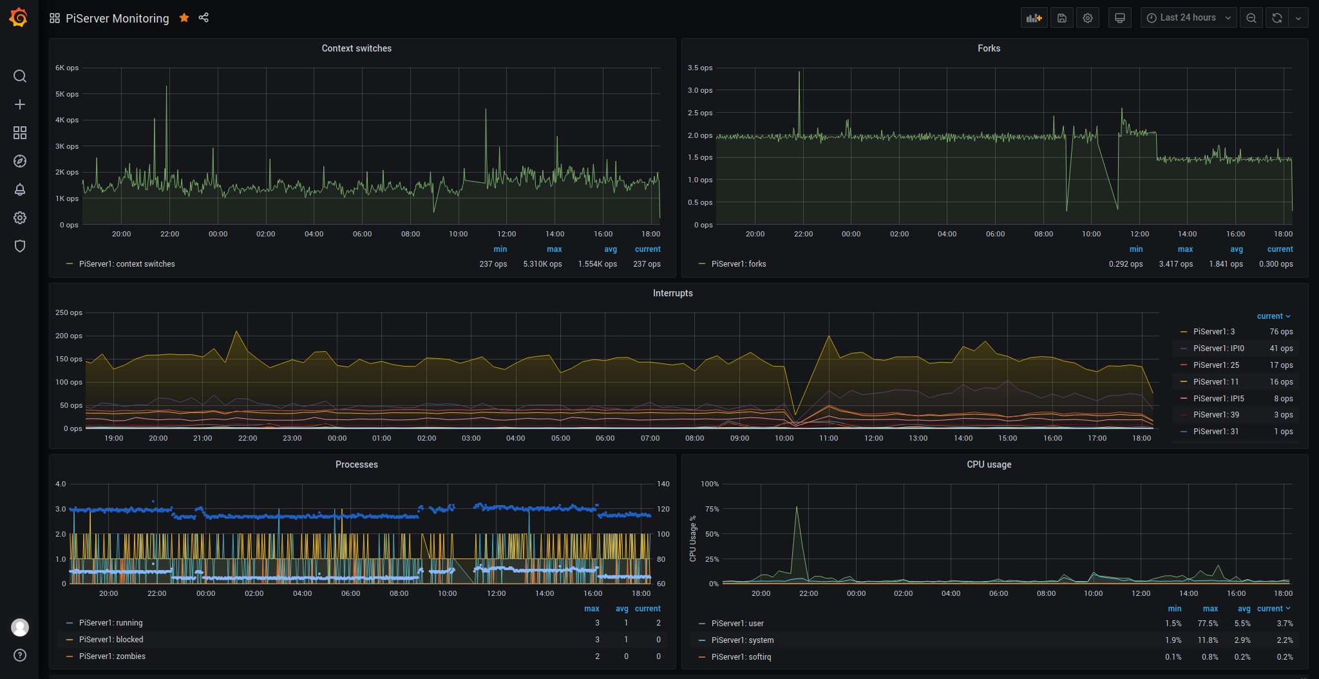
Task: Open the CPU usage panel title menu
Action: [989, 464]
